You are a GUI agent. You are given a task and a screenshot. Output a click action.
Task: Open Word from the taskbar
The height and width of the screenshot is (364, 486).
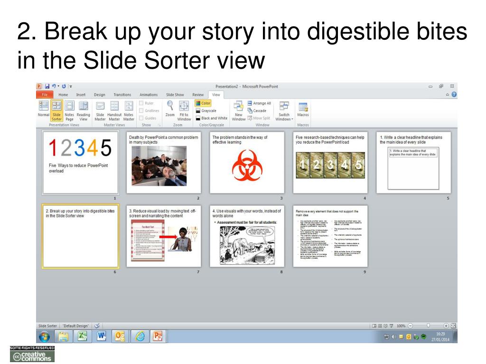(102, 336)
